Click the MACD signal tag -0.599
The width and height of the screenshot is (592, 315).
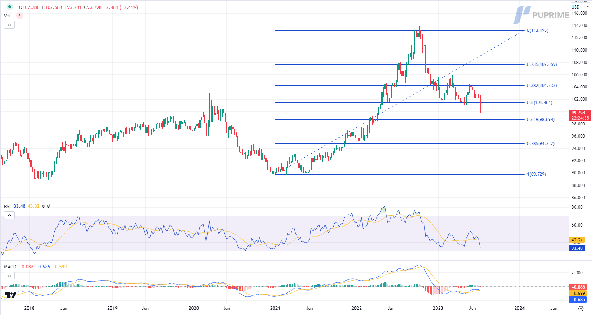(x=578, y=294)
